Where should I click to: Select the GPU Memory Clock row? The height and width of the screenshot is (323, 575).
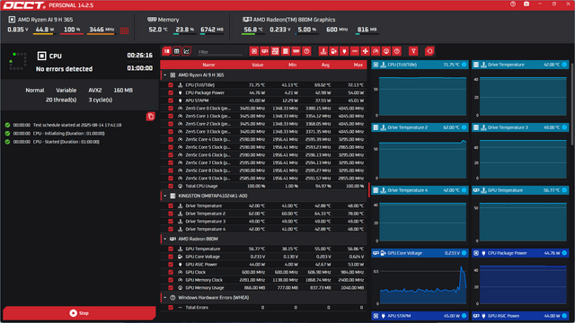264,280
